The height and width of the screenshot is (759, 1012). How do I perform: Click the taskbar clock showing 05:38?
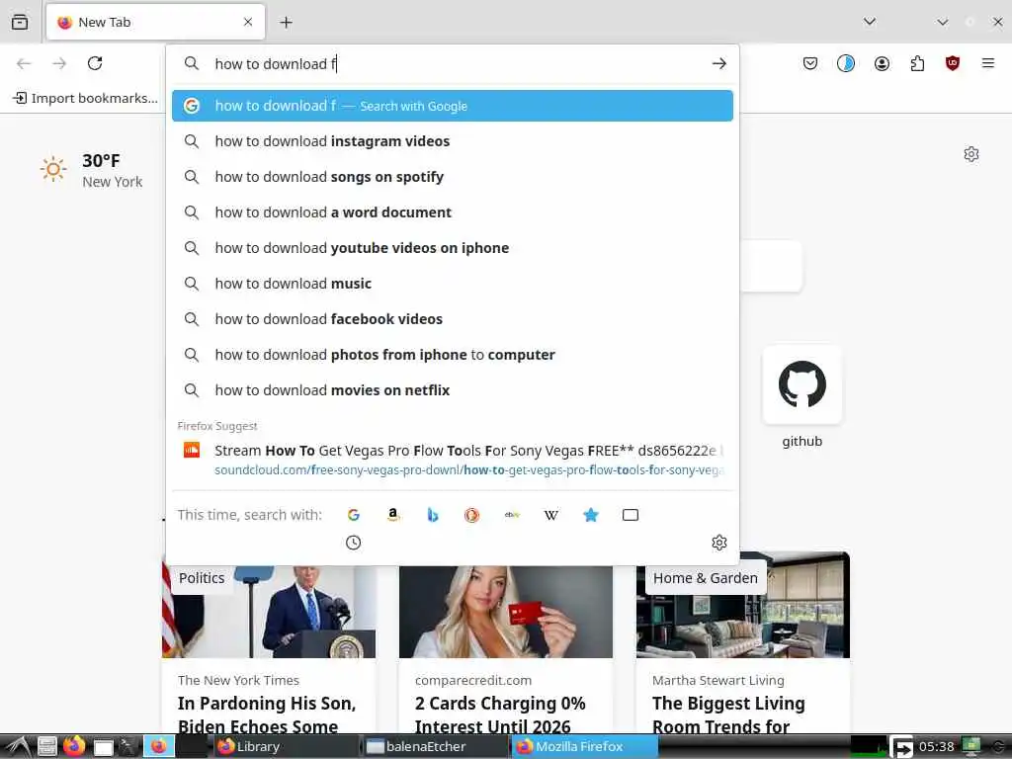point(937,747)
